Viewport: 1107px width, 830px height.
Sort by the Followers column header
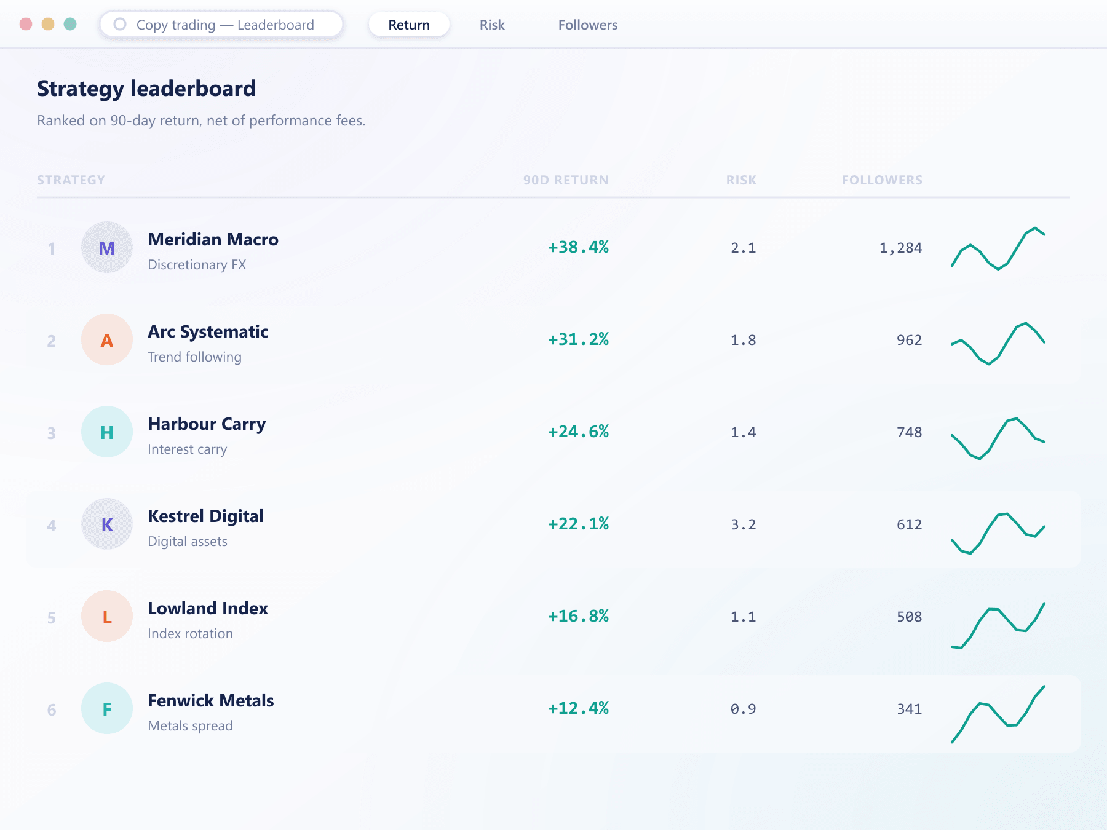tap(882, 180)
